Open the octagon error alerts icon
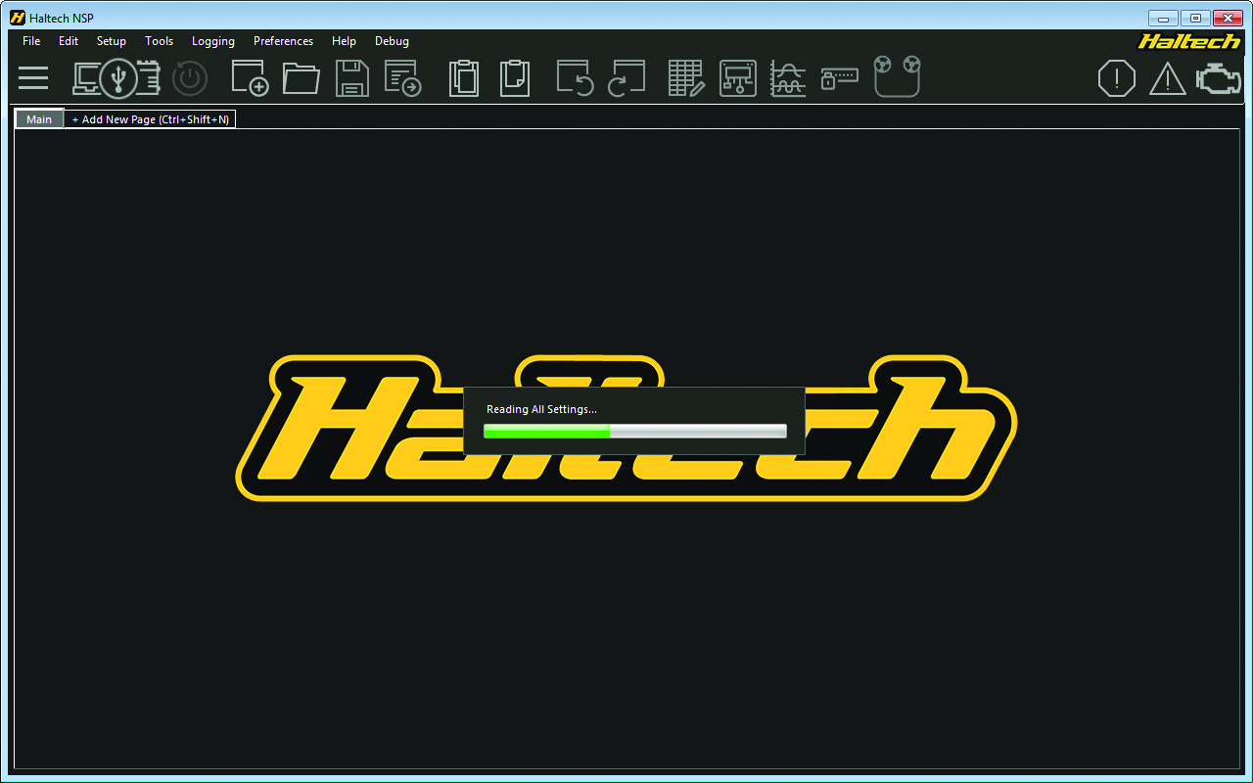1253x783 pixels. [x=1117, y=78]
